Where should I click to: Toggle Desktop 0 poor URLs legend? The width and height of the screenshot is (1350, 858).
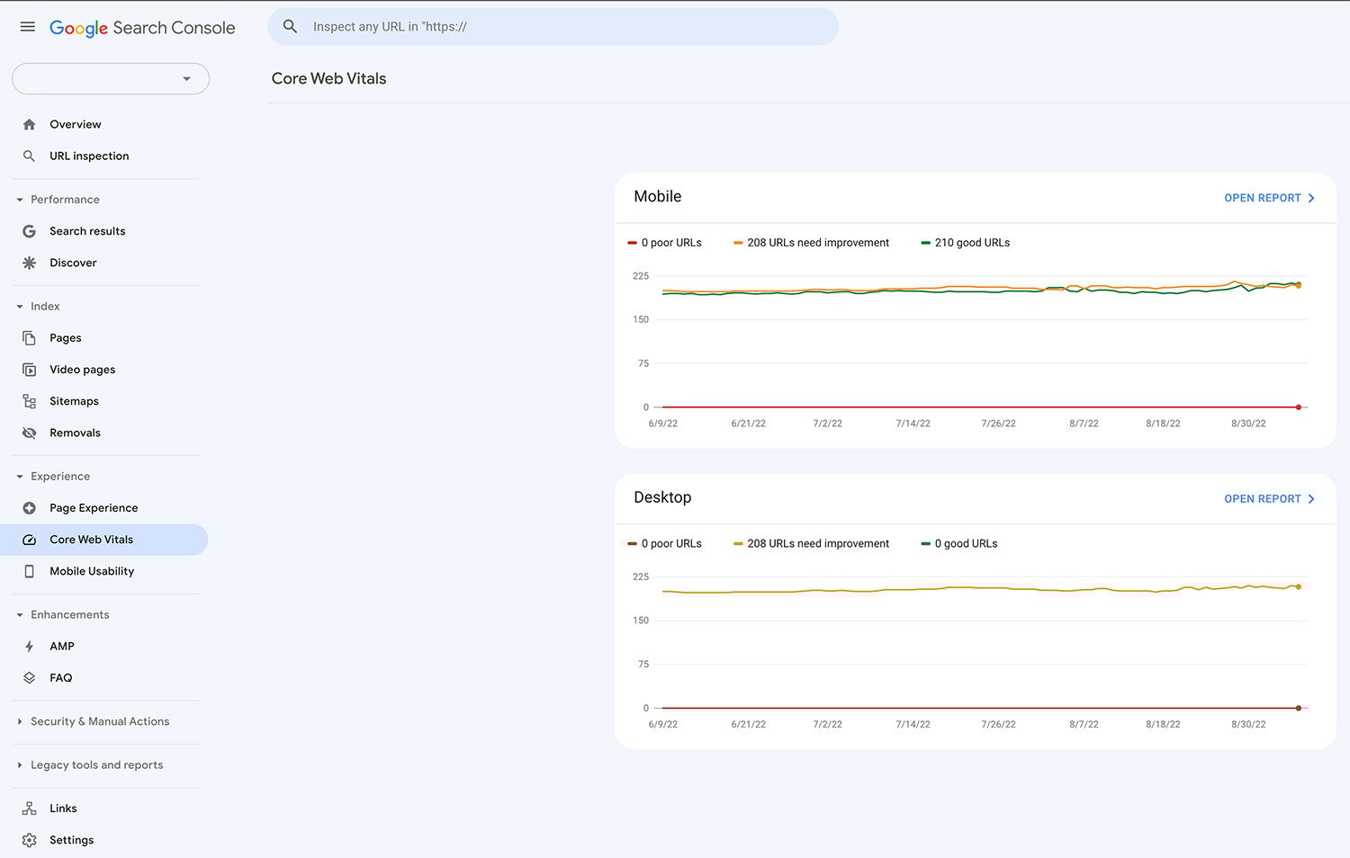point(665,544)
